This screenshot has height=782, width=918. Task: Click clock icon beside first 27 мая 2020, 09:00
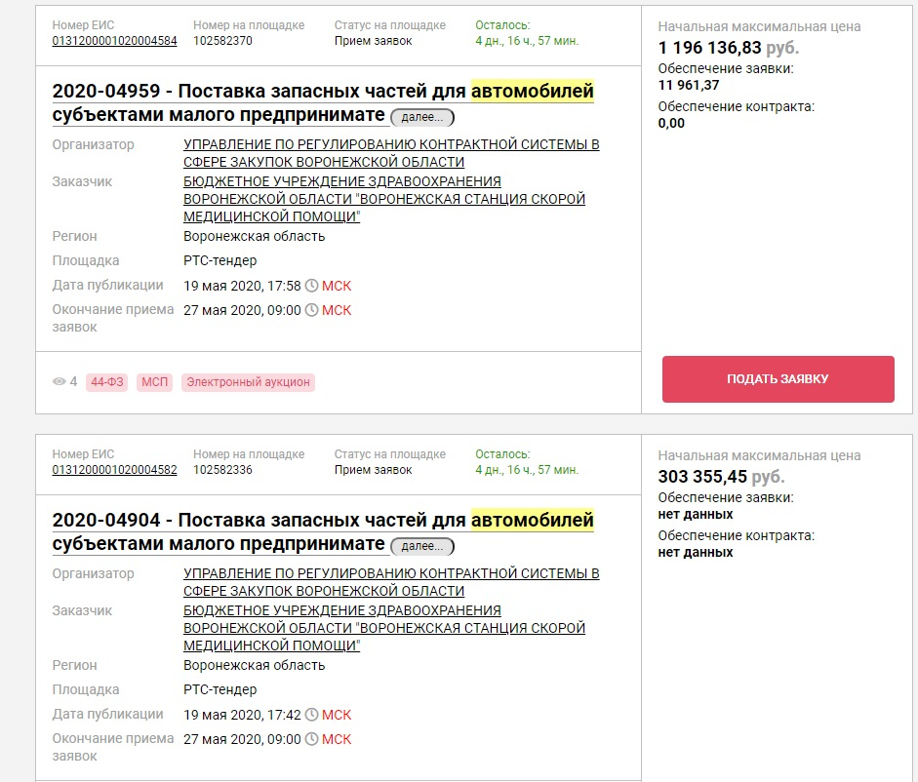click(312, 310)
